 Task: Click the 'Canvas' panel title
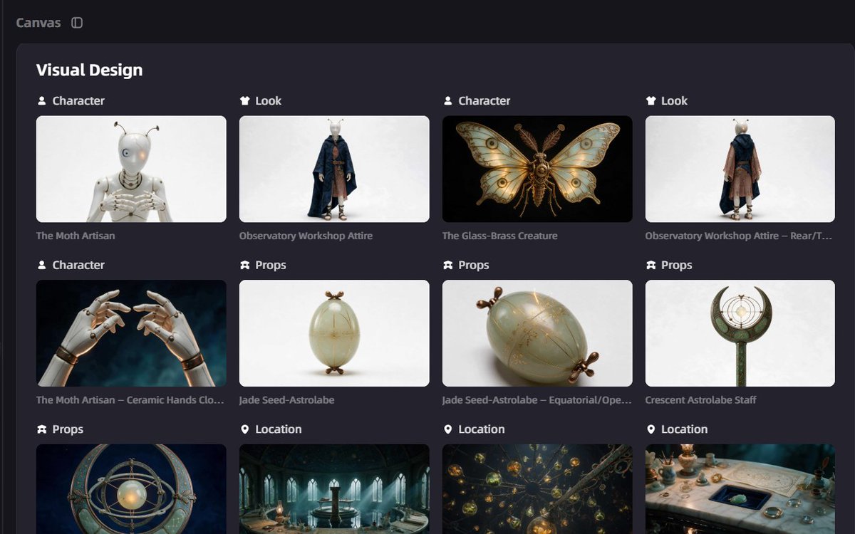(x=39, y=23)
